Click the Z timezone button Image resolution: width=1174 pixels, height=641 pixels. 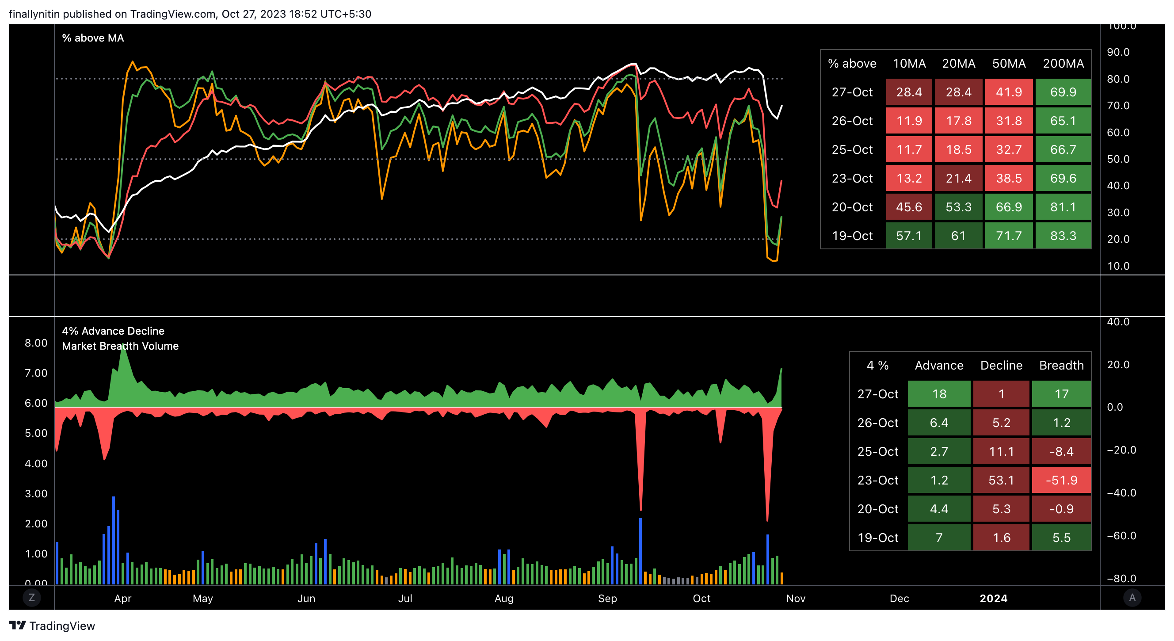click(31, 598)
